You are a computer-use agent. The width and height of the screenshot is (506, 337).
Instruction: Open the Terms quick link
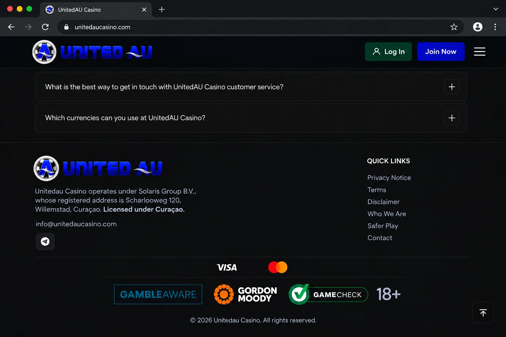377,190
